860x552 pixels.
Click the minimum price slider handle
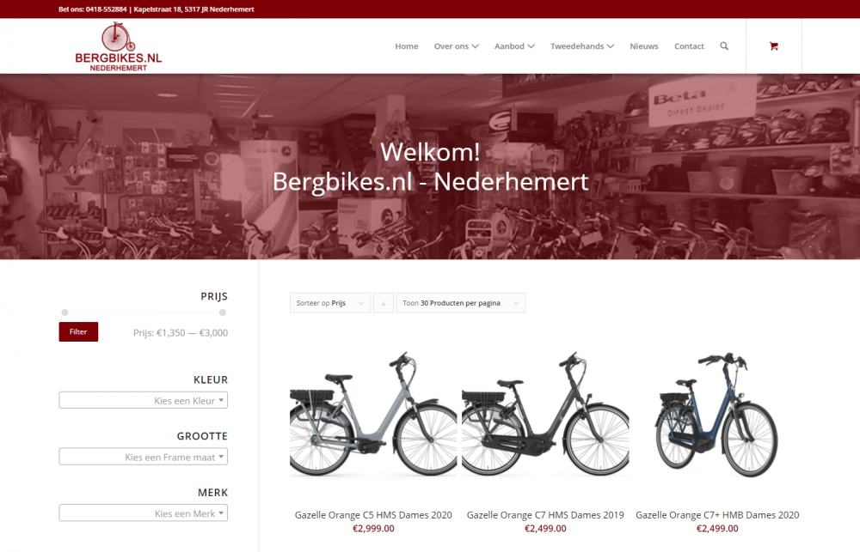click(64, 312)
